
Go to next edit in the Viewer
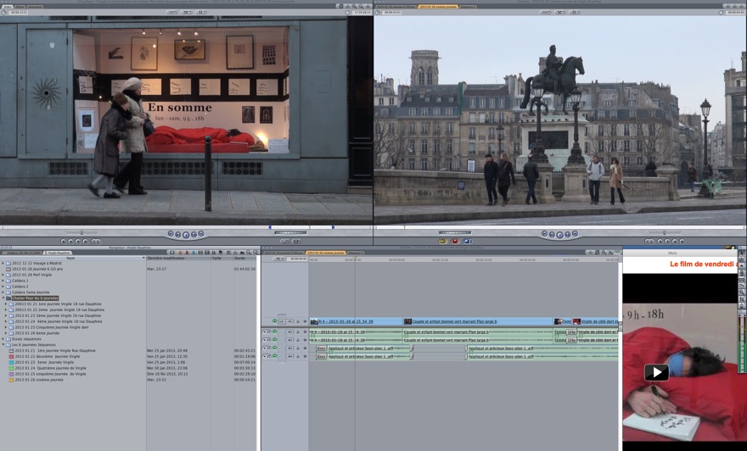tap(201, 233)
